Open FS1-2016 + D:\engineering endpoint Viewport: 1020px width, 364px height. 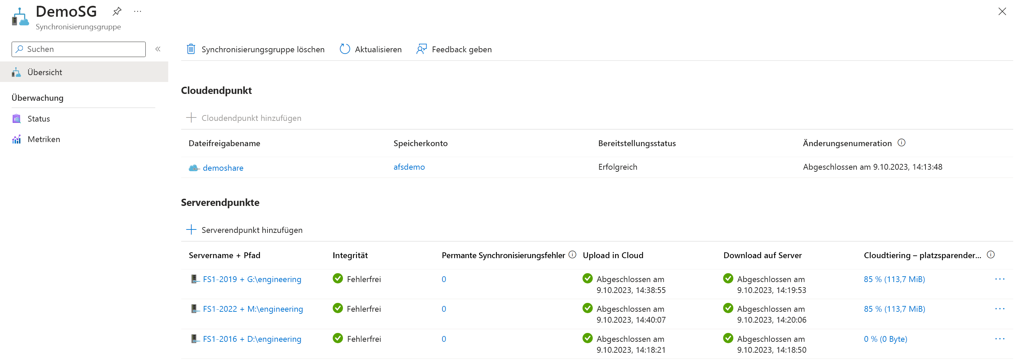252,339
